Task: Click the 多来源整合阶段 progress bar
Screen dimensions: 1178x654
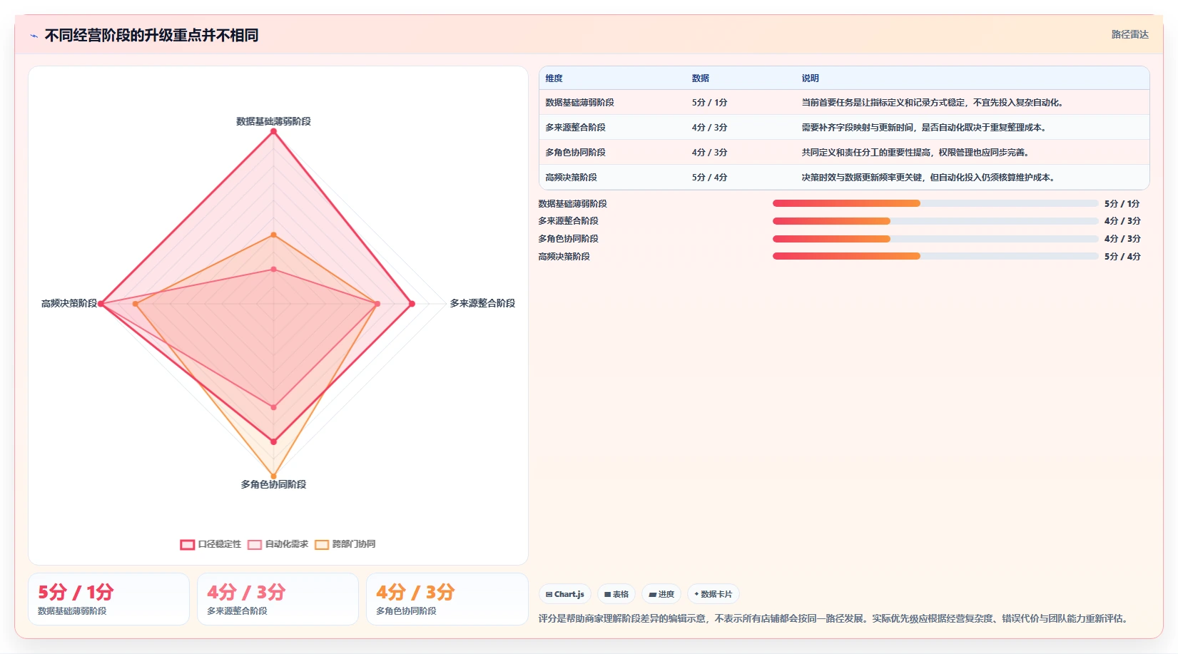Action: (x=935, y=221)
